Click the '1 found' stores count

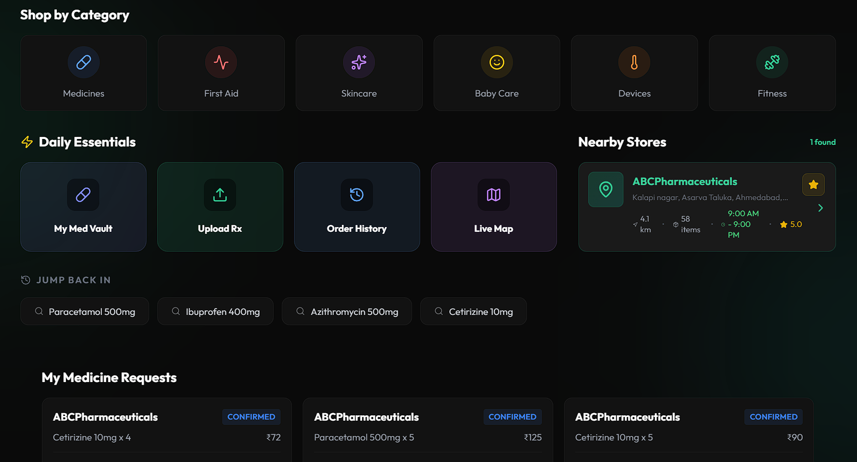[823, 142]
